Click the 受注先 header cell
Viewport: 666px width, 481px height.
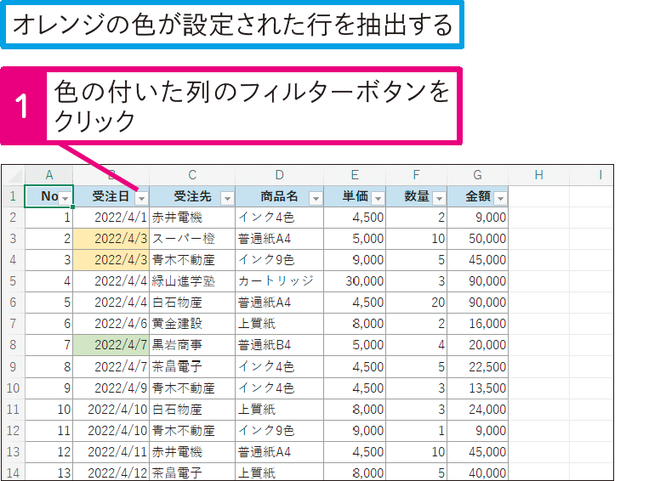[192, 196]
